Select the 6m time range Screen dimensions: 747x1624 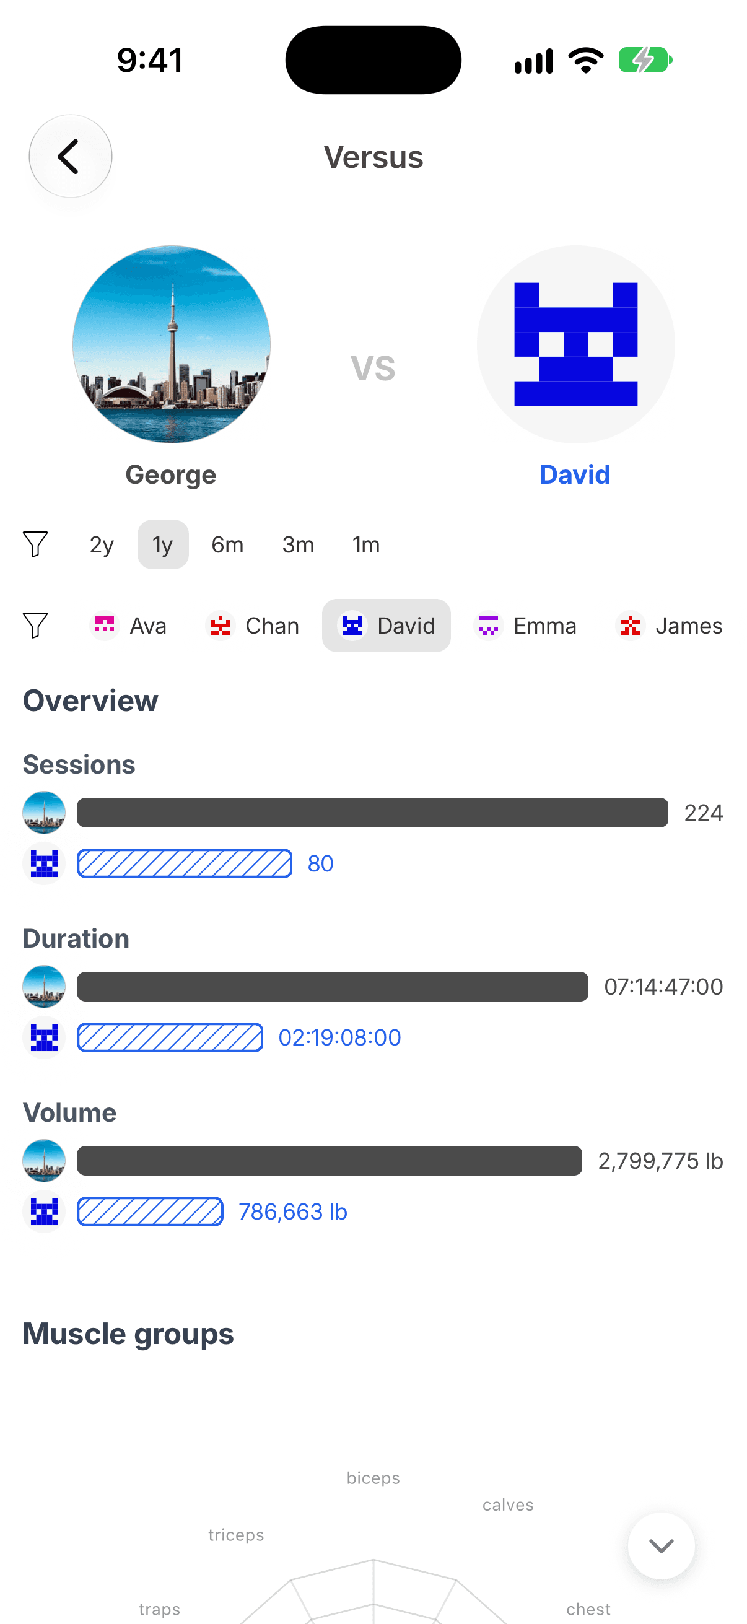pos(227,544)
